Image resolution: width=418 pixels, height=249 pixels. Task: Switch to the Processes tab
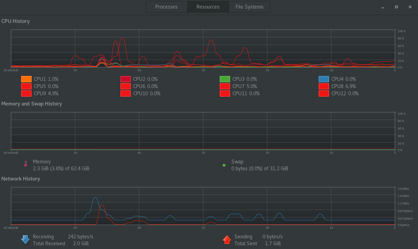point(166,7)
